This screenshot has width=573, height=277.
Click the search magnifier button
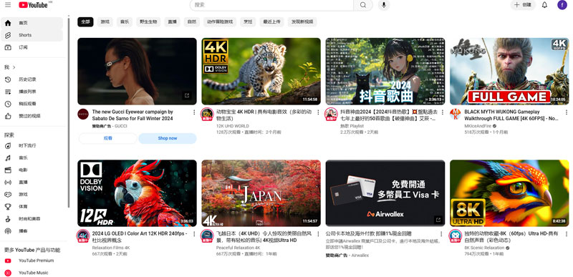click(363, 5)
